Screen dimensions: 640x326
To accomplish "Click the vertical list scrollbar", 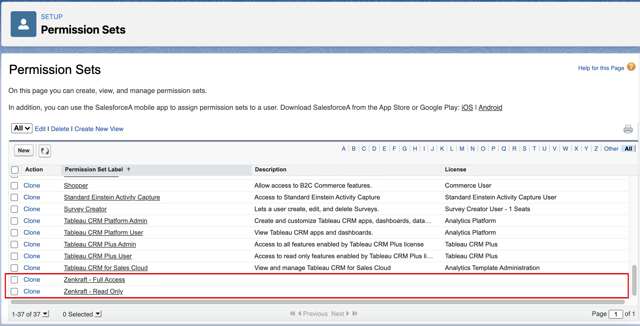I will coord(634,280).
